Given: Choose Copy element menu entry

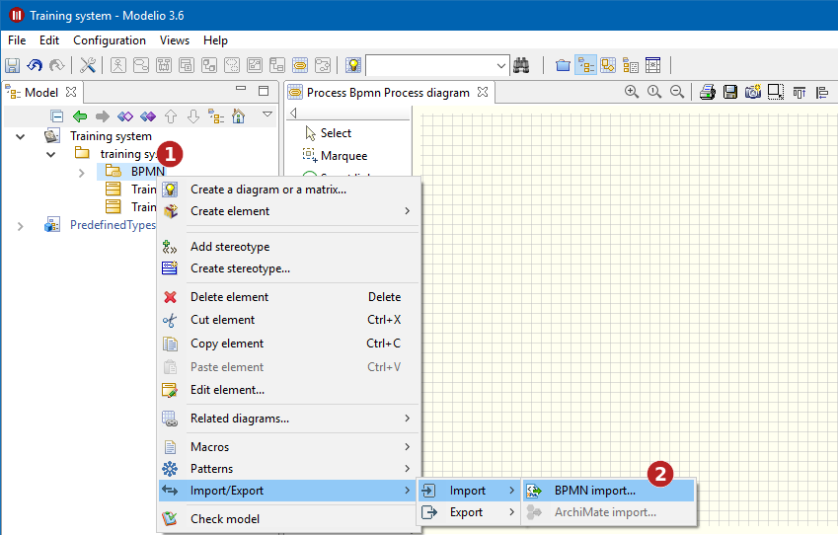Looking at the screenshot, I should point(288,344).
